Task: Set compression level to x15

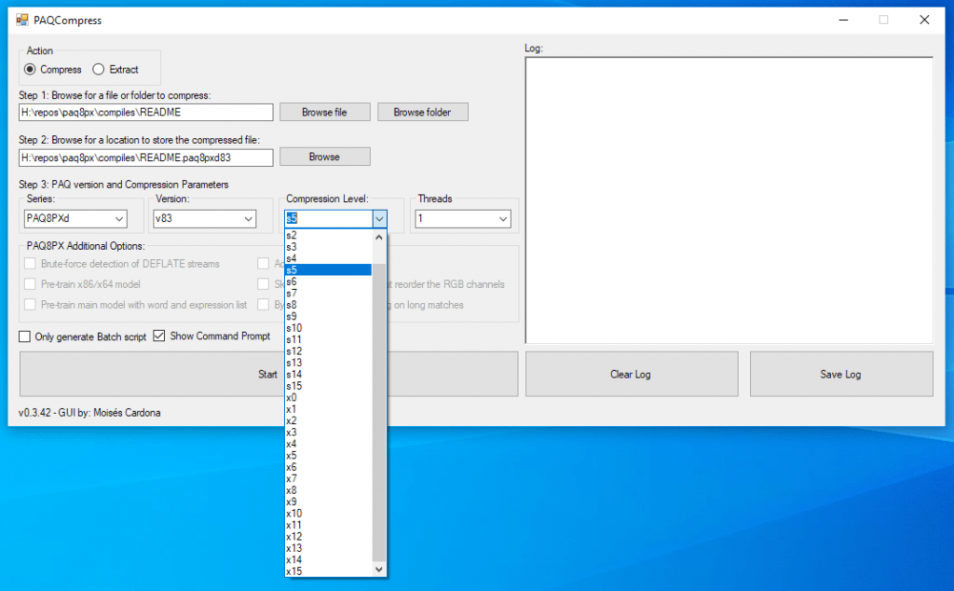Action: pos(329,570)
